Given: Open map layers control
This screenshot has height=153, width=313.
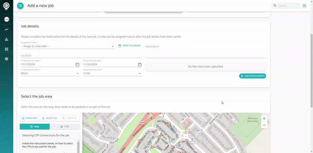Looking at the screenshot, I should point(264,118).
